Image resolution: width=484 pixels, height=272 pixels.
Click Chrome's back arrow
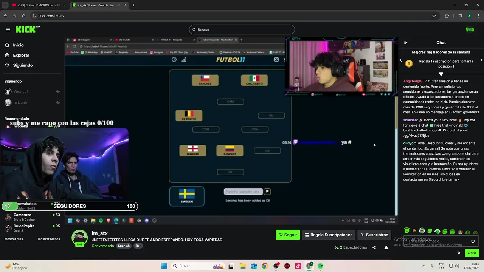(x=5, y=16)
